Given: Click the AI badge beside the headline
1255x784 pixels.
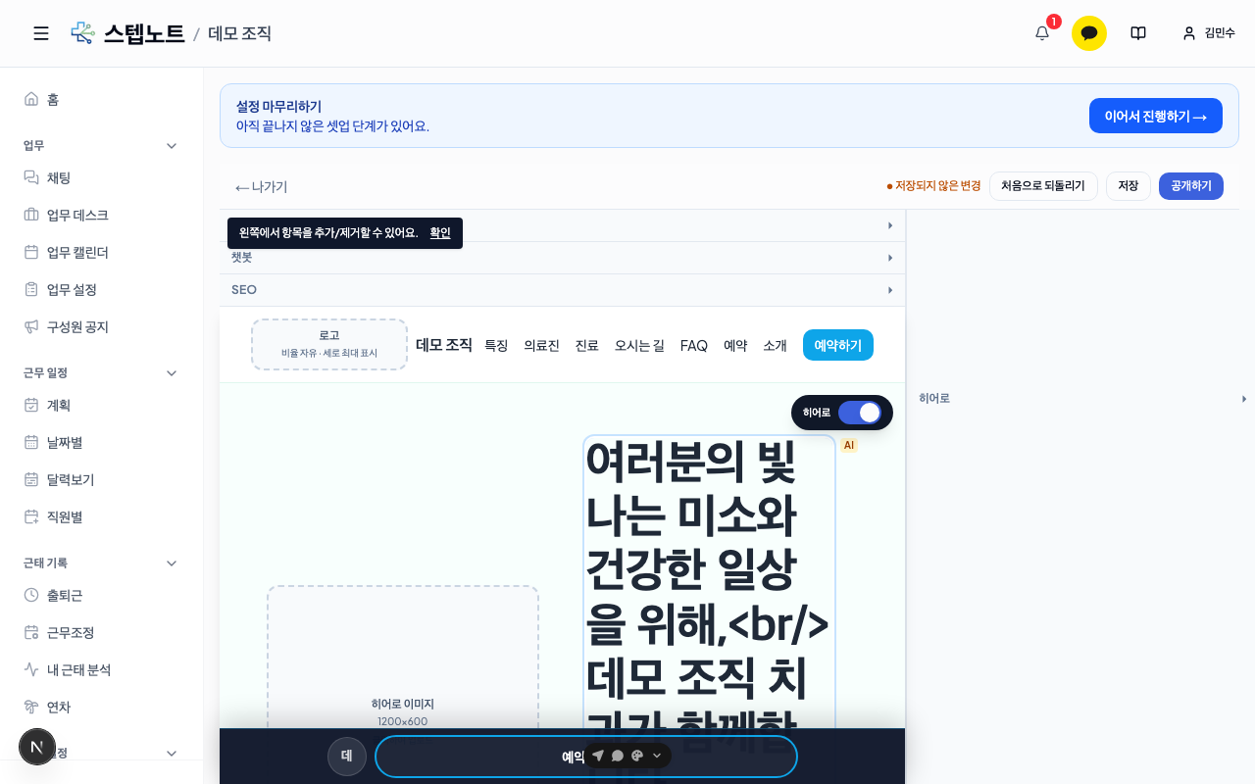Looking at the screenshot, I should [849, 445].
